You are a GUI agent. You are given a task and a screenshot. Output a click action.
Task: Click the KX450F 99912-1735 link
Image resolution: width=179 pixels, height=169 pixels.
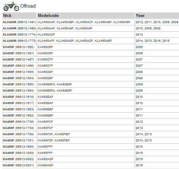pyautogui.click(x=18, y=122)
